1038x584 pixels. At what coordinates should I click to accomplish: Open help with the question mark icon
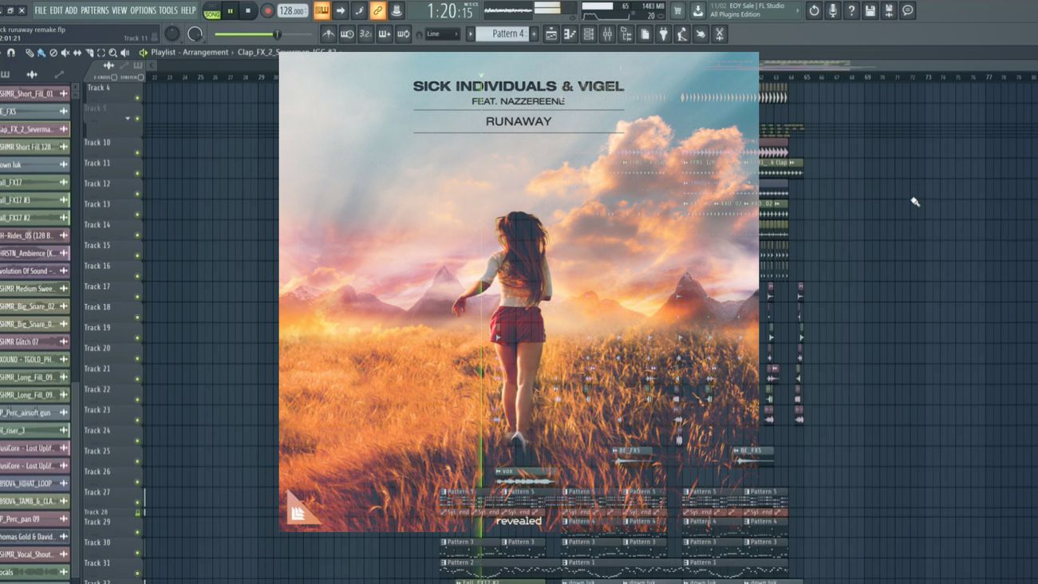tap(851, 10)
